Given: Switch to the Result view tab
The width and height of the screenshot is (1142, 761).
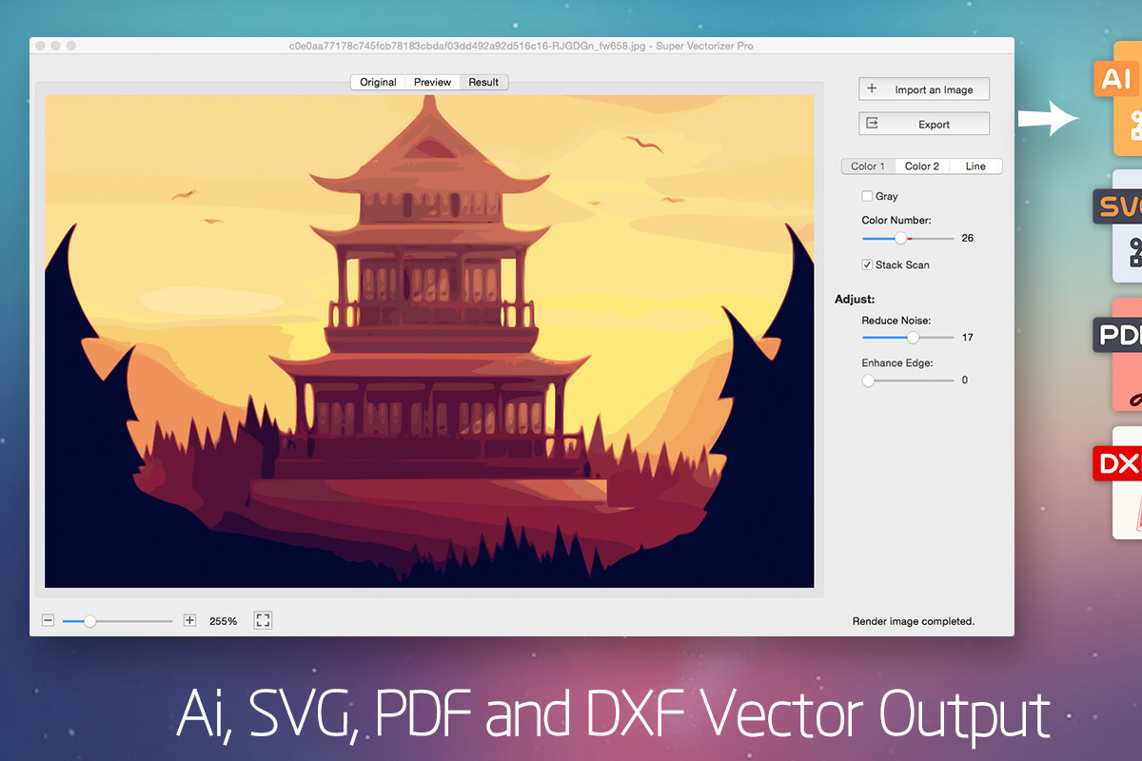Looking at the screenshot, I should pyautogui.click(x=483, y=82).
